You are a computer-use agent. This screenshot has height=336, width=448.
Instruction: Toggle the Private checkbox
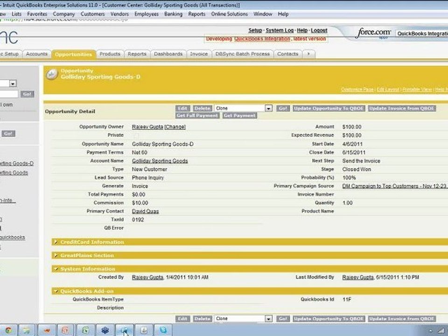tap(136, 135)
